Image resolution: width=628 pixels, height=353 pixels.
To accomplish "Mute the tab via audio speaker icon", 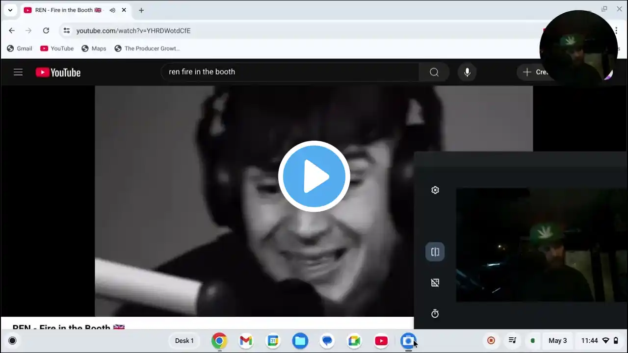I will click(x=112, y=10).
